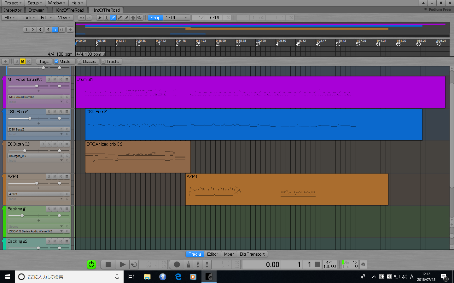Click the redo arrow icon
Image resolution: width=454 pixels, height=283 pixels.
[89, 18]
